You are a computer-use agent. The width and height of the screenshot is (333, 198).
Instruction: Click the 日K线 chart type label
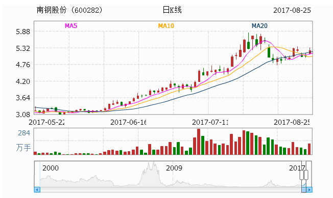(x=172, y=10)
